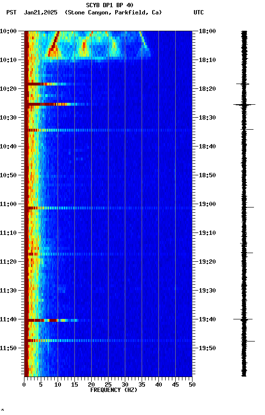
Task: Click the frequency axis value '25'
Action: click(x=108, y=385)
